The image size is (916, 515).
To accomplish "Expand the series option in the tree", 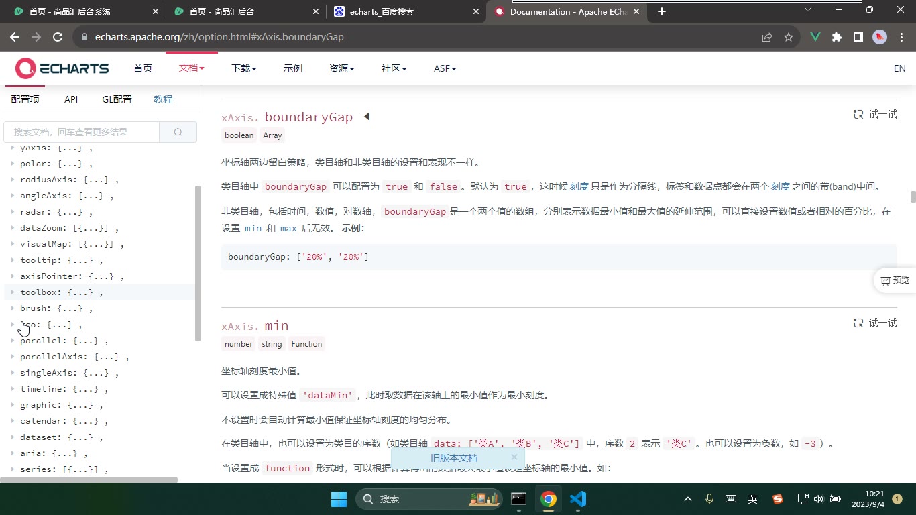I will coord(13,469).
